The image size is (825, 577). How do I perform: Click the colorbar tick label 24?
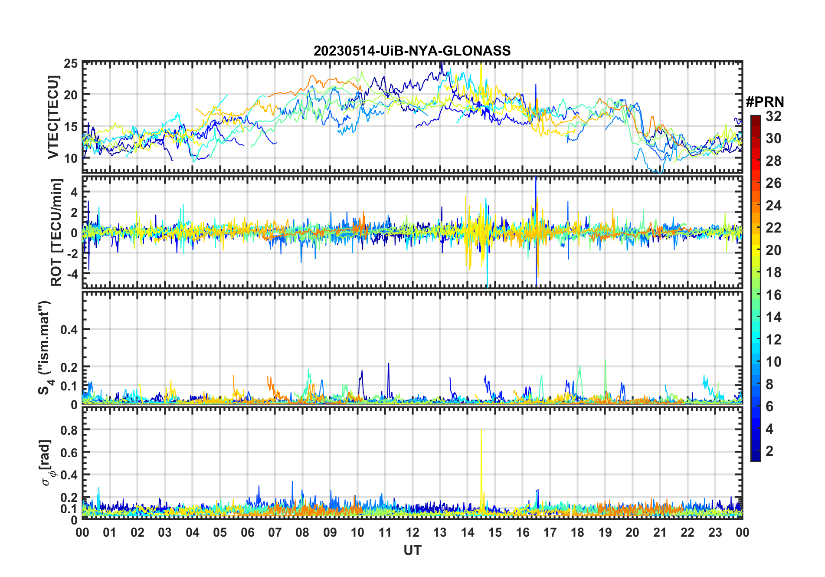click(773, 205)
